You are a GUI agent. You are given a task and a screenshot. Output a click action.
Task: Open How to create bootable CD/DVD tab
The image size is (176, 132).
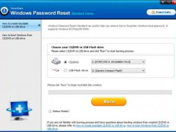(x=20, y=25)
